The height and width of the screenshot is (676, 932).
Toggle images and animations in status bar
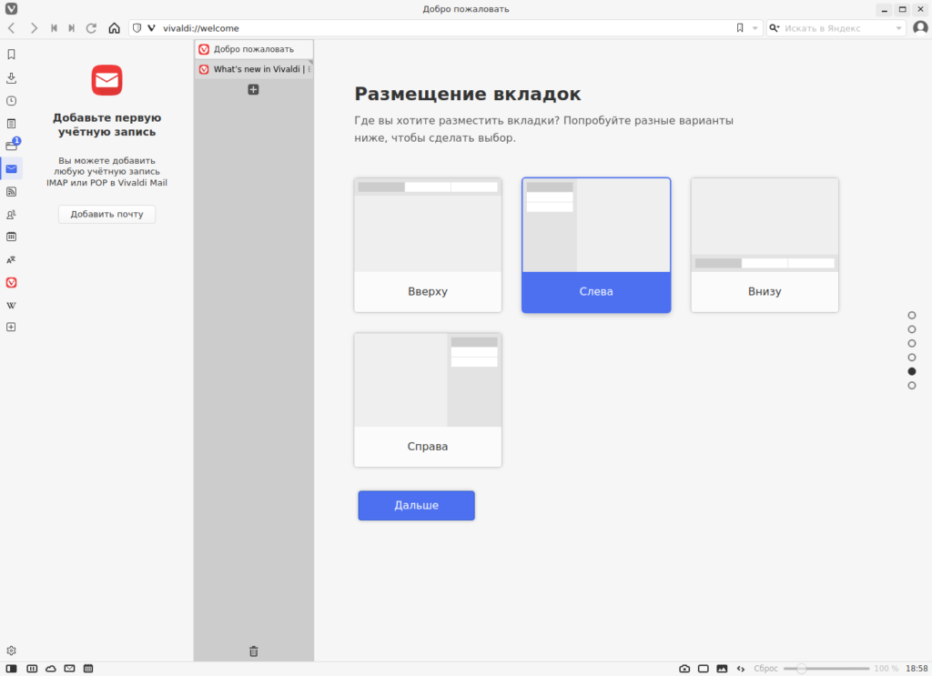coord(722,669)
